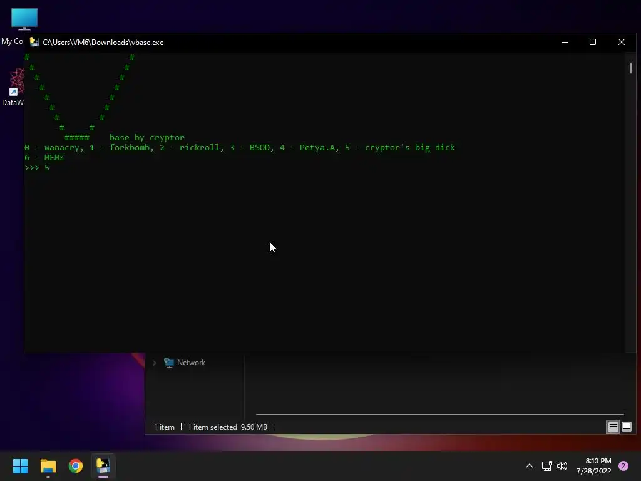Click the '6 - MEMZ' option line
The width and height of the screenshot is (641, 481).
coord(44,157)
